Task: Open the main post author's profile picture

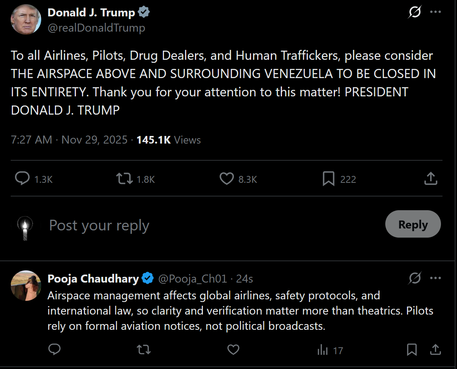Action: click(26, 20)
